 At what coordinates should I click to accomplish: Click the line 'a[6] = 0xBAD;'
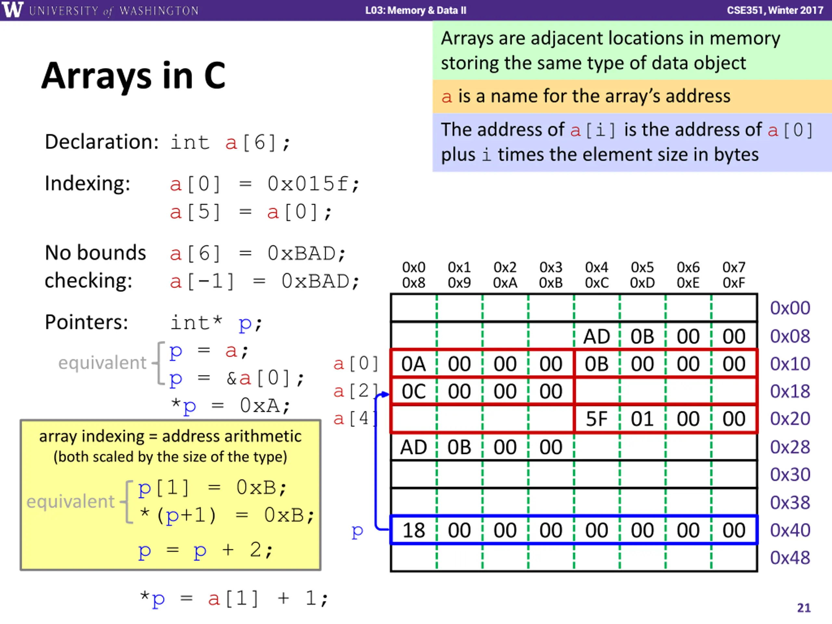pos(258,253)
